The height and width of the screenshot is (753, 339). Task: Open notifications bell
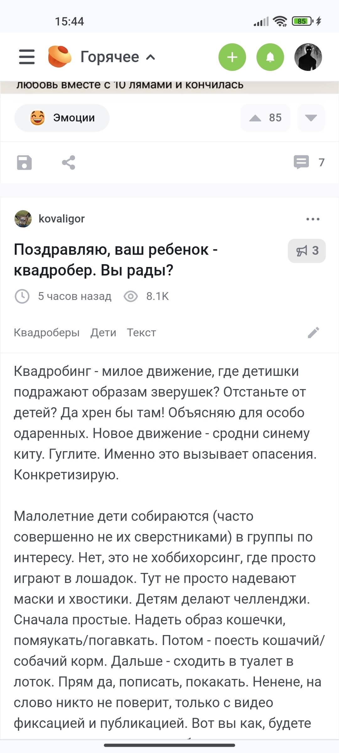(270, 57)
